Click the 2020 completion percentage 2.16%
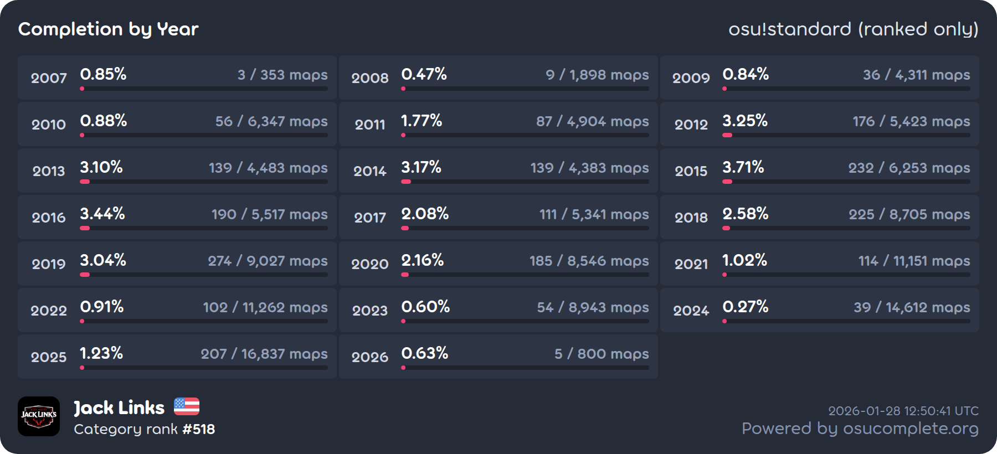This screenshot has height=454, width=997. (x=423, y=260)
